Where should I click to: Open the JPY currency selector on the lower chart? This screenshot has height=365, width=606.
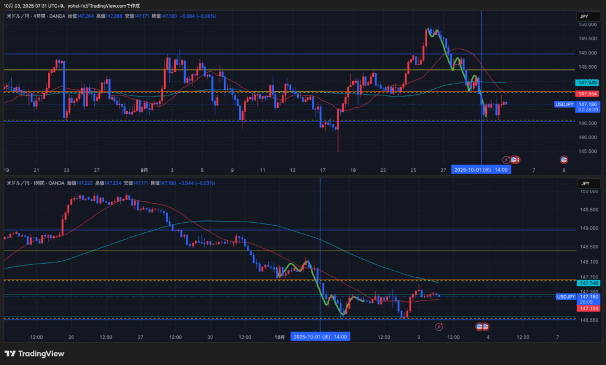[x=584, y=184]
